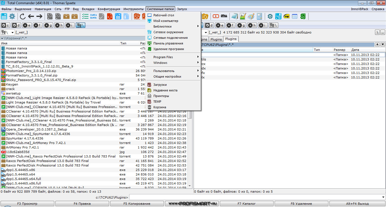Image resolution: width=386 pixels, height=207 pixels.
Task: Expand the Общие настройки submenu
Action: (x=173, y=76)
